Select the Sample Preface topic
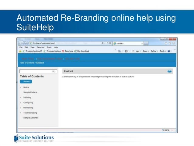 (x=30, y=92)
